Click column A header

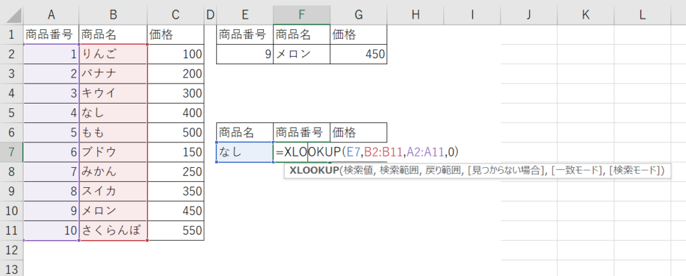pos(51,14)
